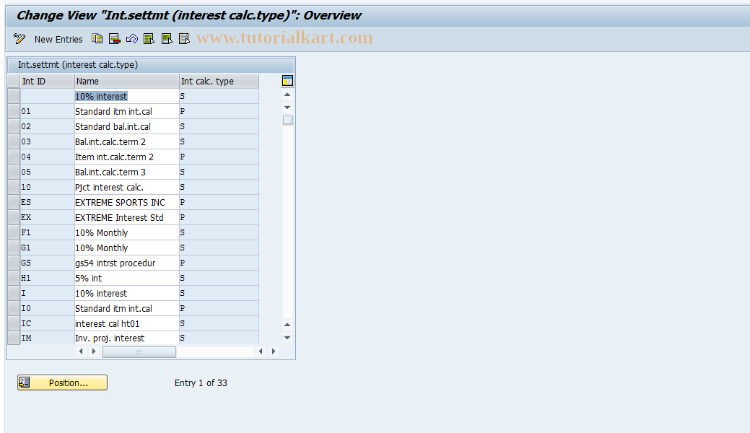Click the Position... button
Image resolution: width=750 pixels, height=433 pixels.
coord(62,382)
